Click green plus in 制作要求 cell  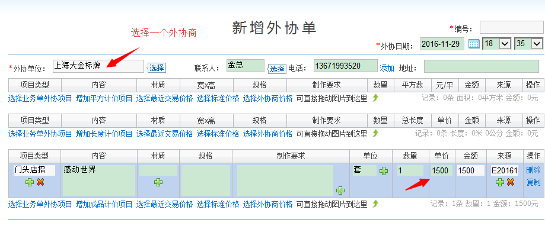click(x=340, y=191)
